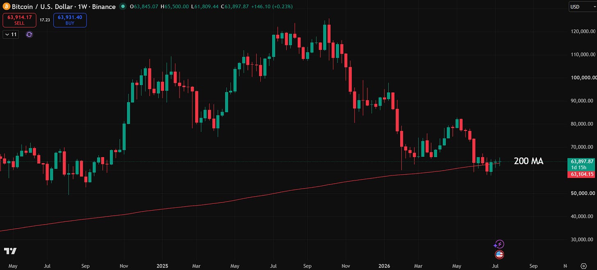Click the 2026 label on the time axis

click(383, 265)
